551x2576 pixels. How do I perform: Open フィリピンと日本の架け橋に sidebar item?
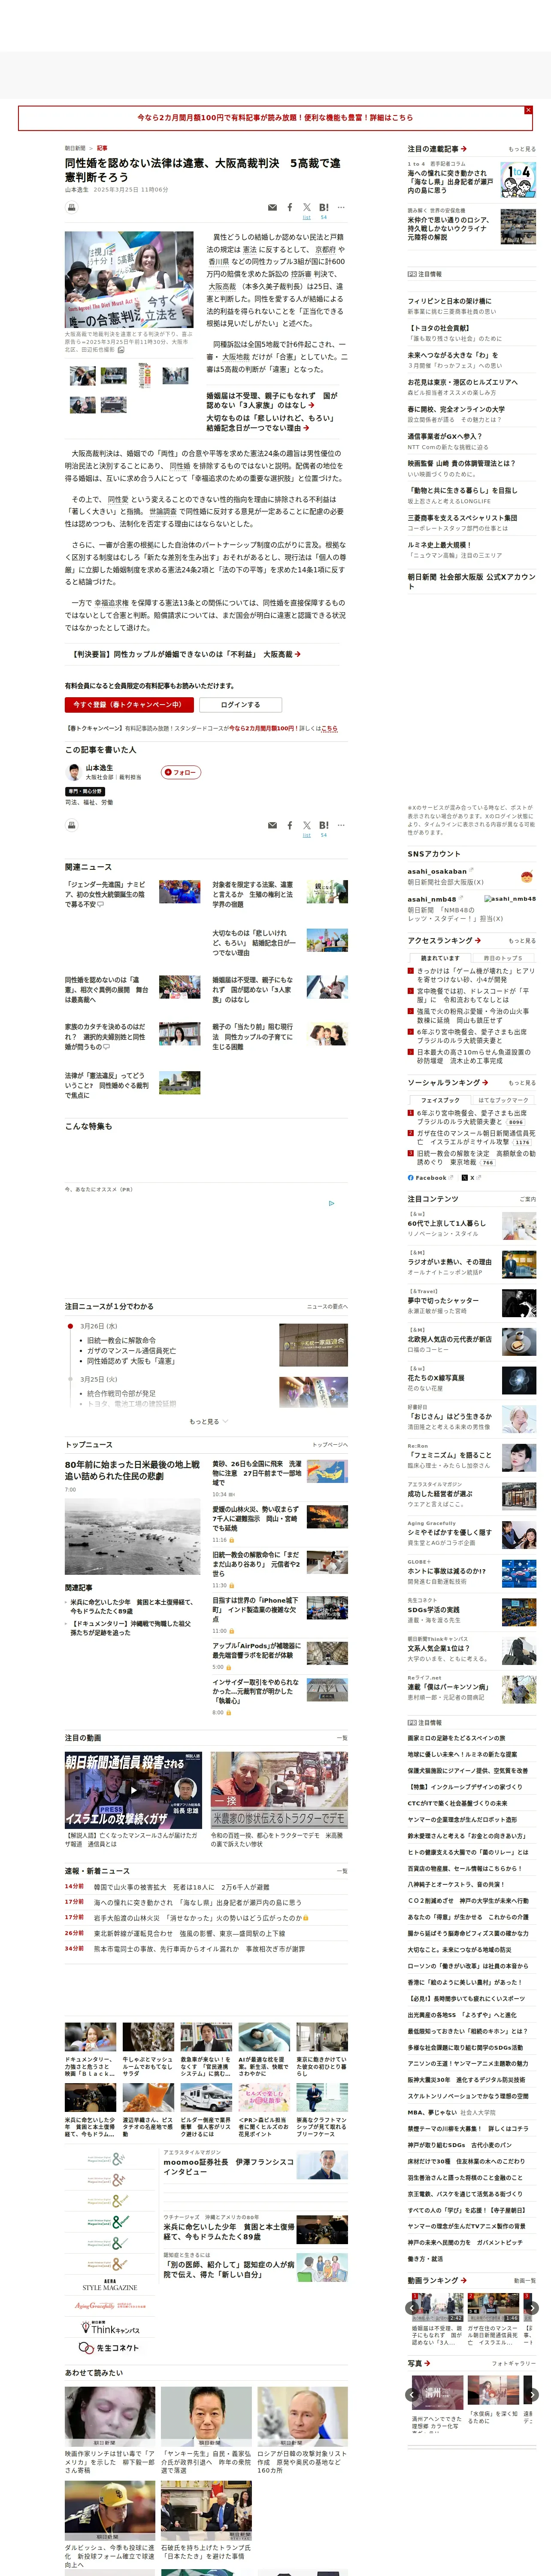449,300
